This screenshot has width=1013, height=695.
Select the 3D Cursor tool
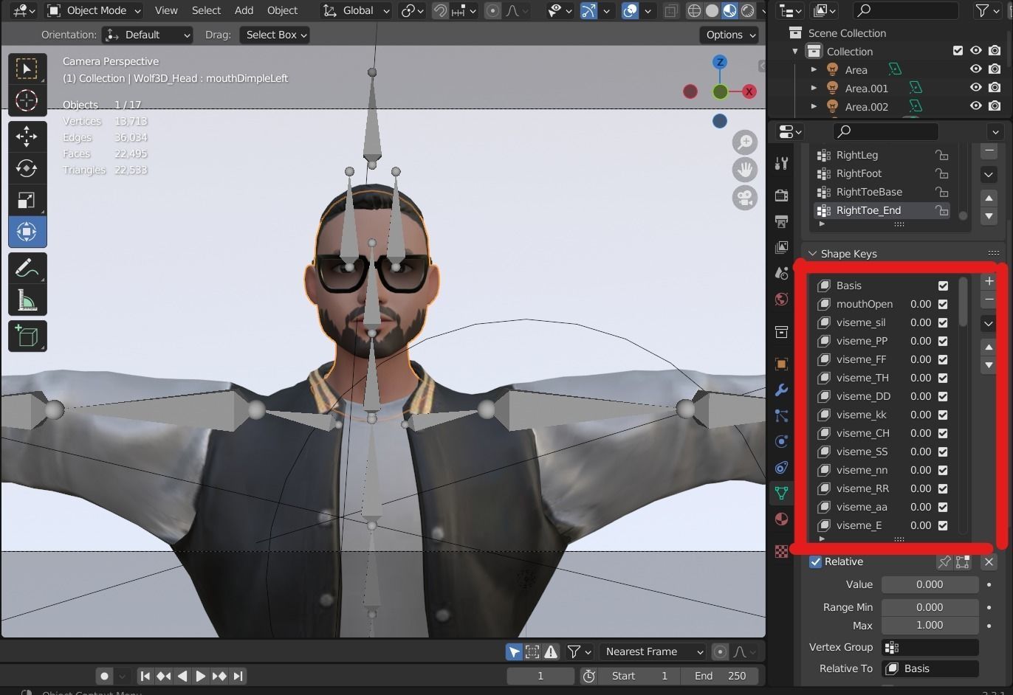(27, 100)
